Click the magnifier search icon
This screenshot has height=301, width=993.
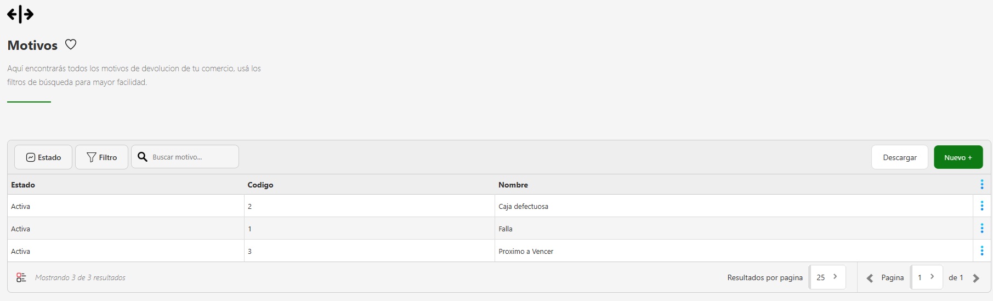143,157
